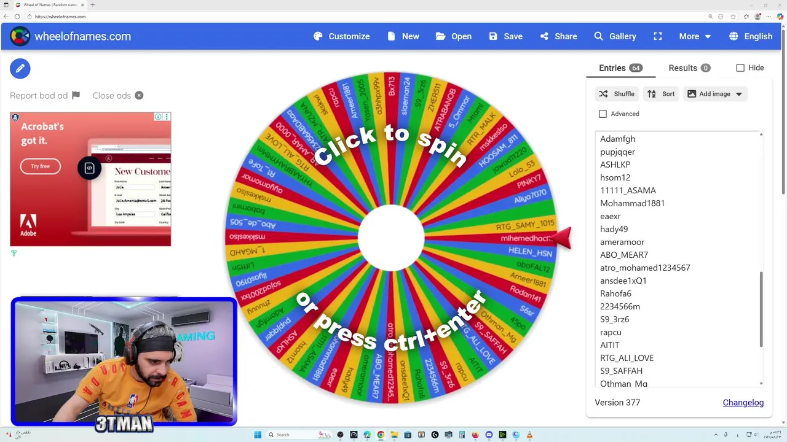
Task: Open the English language selector
Action: tap(751, 36)
